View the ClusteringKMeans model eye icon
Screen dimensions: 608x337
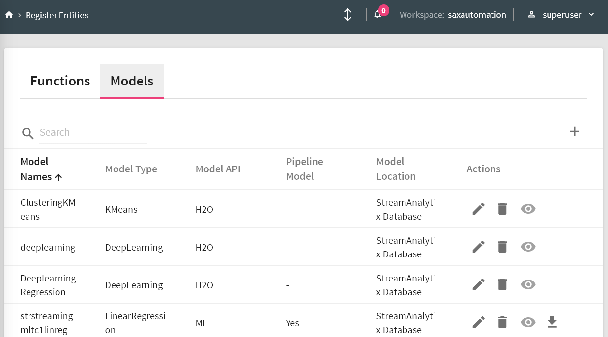(x=528, y=209)
